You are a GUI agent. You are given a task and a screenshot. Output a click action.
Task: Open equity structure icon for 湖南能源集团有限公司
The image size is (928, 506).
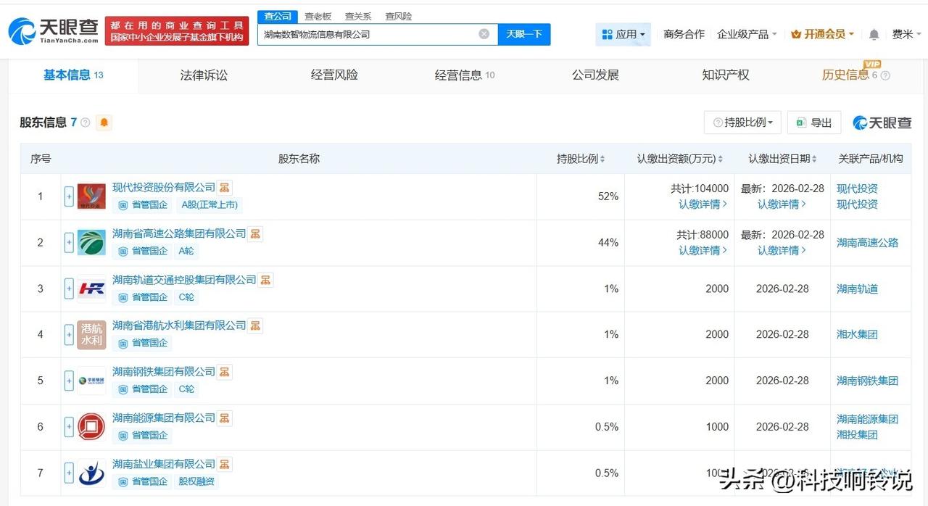(x=225, y=418)
